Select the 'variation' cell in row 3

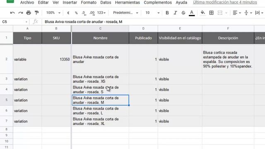[x=27, y=79]
